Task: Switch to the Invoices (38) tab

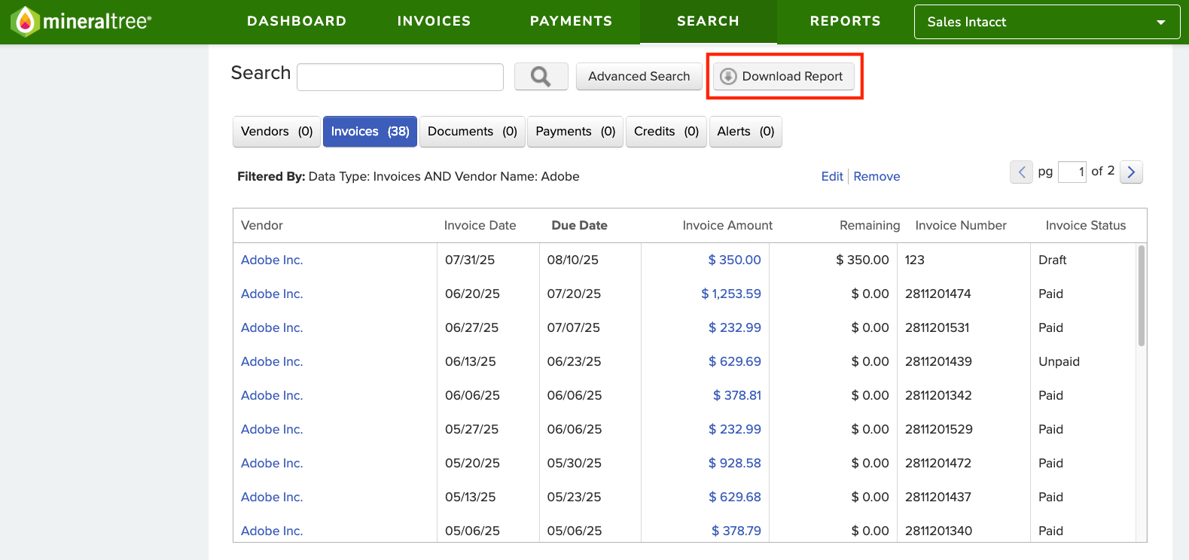Action: coord(370,132)
